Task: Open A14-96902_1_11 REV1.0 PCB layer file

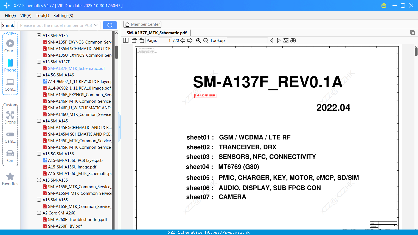Action: [79, 81]
